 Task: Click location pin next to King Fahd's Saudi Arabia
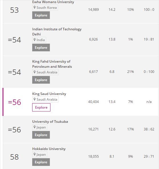click(34, 72)
